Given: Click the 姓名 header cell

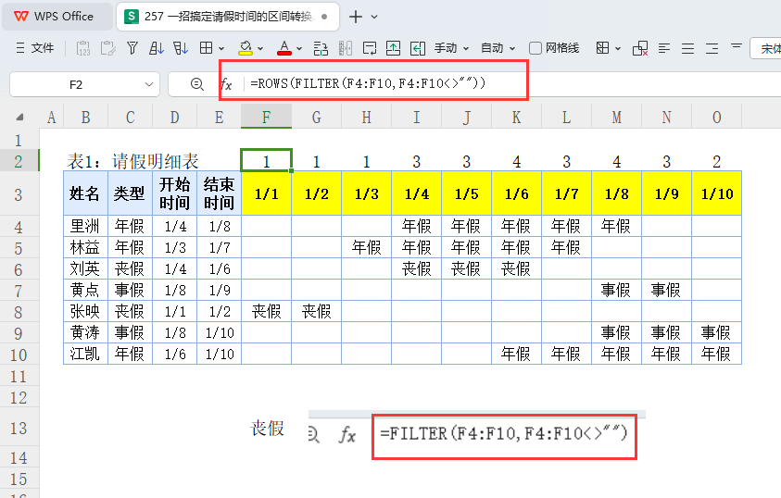Looking at the screenshot, I should 85,193.
